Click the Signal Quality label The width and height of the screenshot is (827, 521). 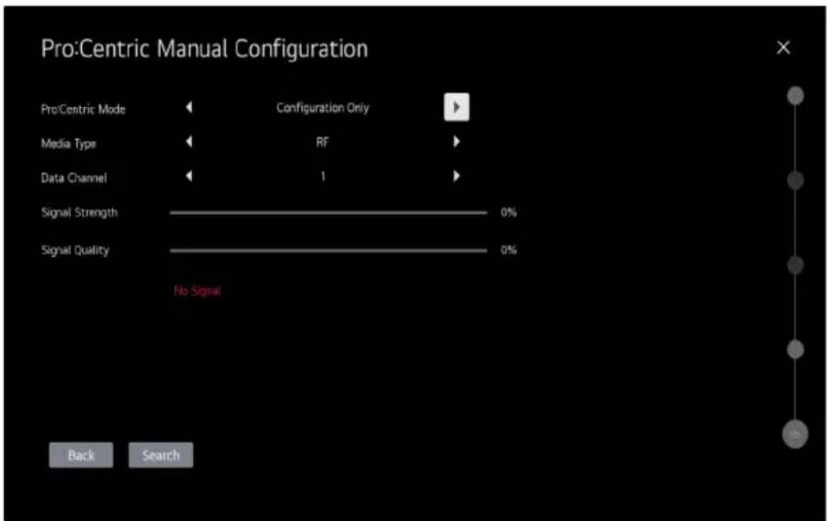coord(75,250)
